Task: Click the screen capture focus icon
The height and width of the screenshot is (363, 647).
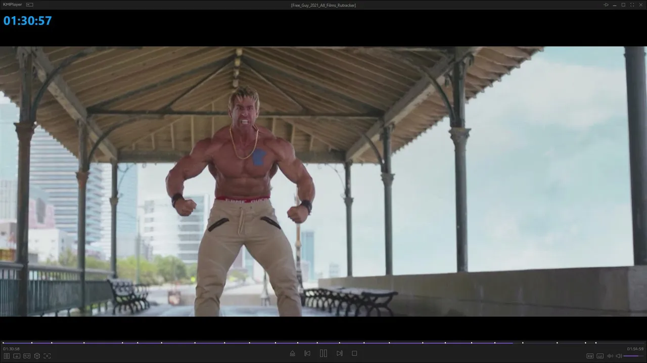Action: click(47, 356)
